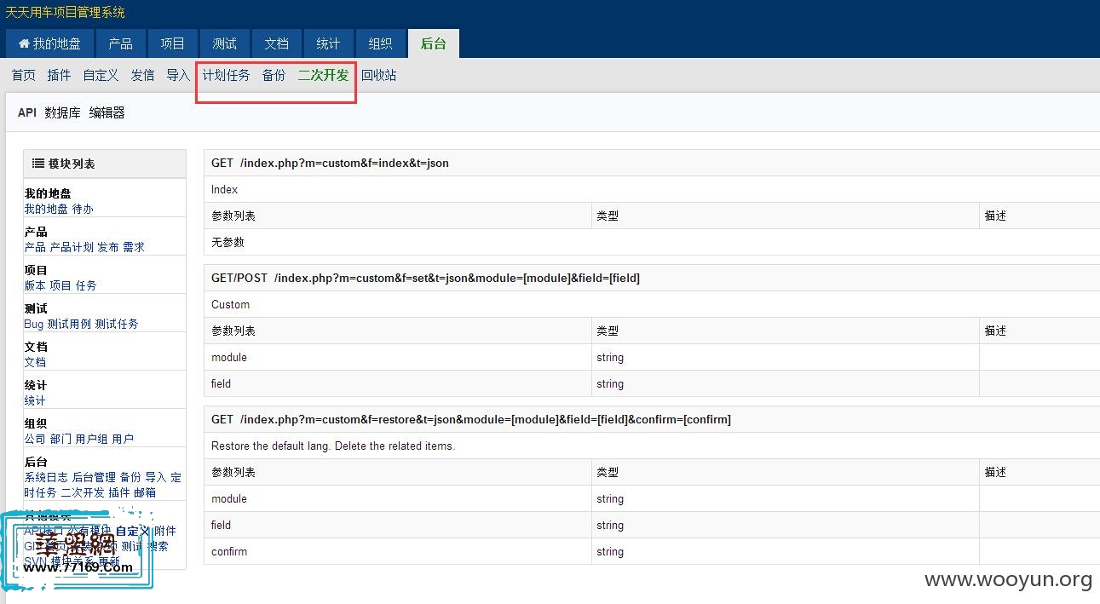
Task: Click the 用户组 module link
Action: pos(91,439)
